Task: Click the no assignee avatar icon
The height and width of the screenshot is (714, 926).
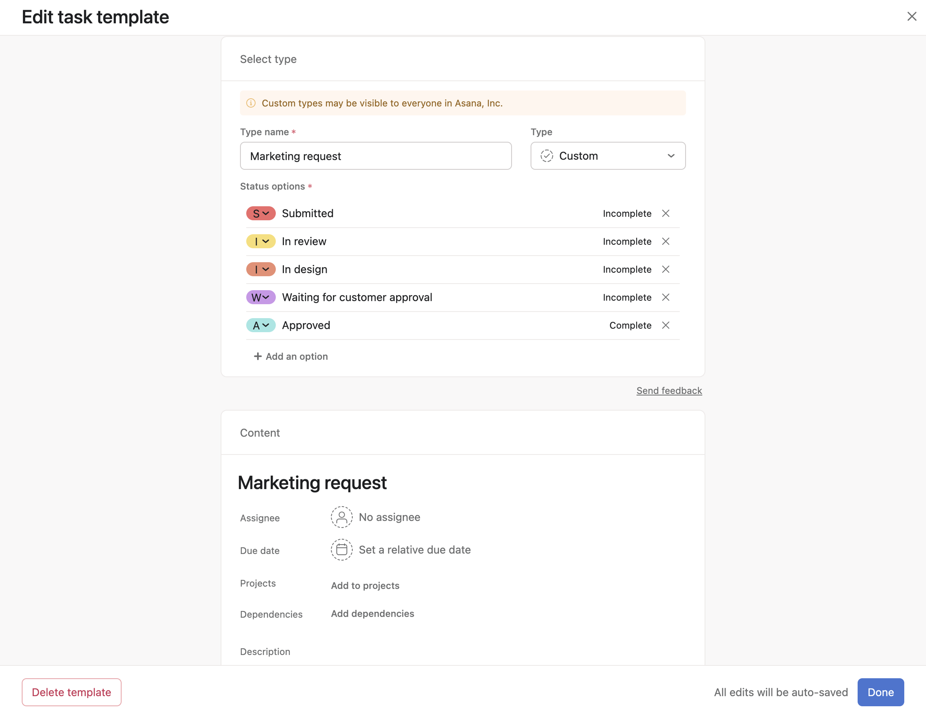Action: [x=341, y=517]
